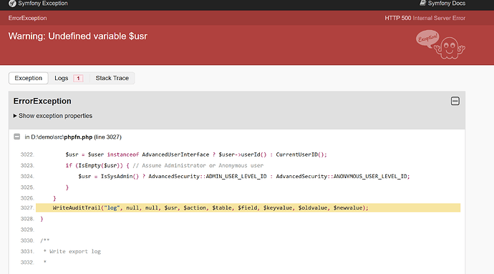Image resolution: width=494 pixels, height=274 pixels.
Task: Open the Stack Trace tab
Action: click(x=112, y=78)
